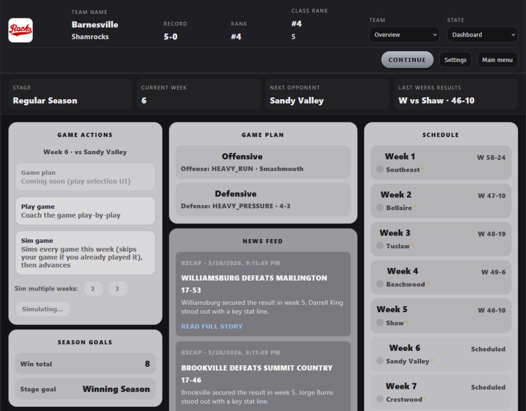Click the Crestwood team circle icon

[x=380, y=399]
